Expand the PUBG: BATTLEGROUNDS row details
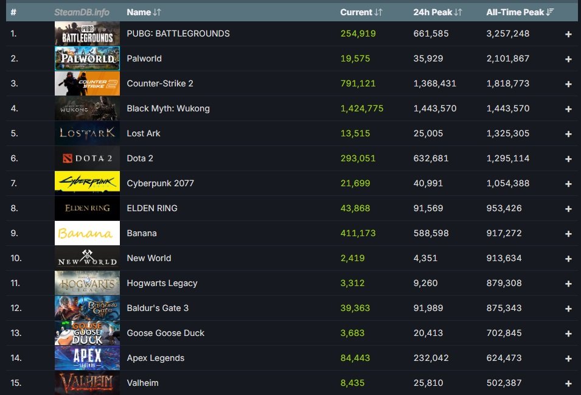This screenshot has height=395, width=581. pyautogui.click(x=568, y=33)
